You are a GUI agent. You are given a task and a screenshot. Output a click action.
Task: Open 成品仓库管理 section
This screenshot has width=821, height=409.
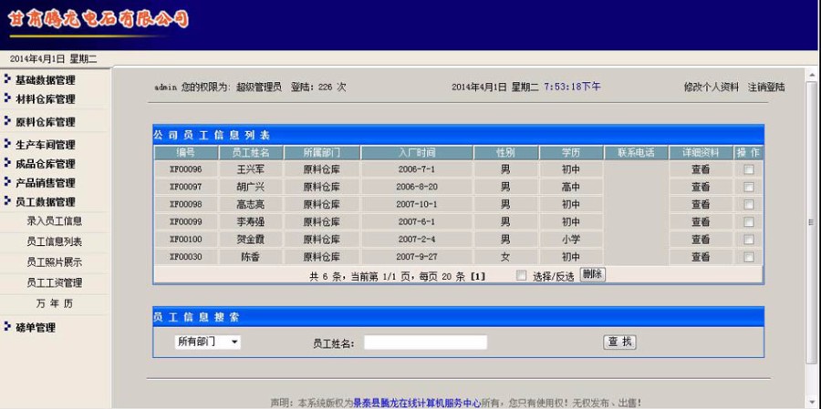45,164
